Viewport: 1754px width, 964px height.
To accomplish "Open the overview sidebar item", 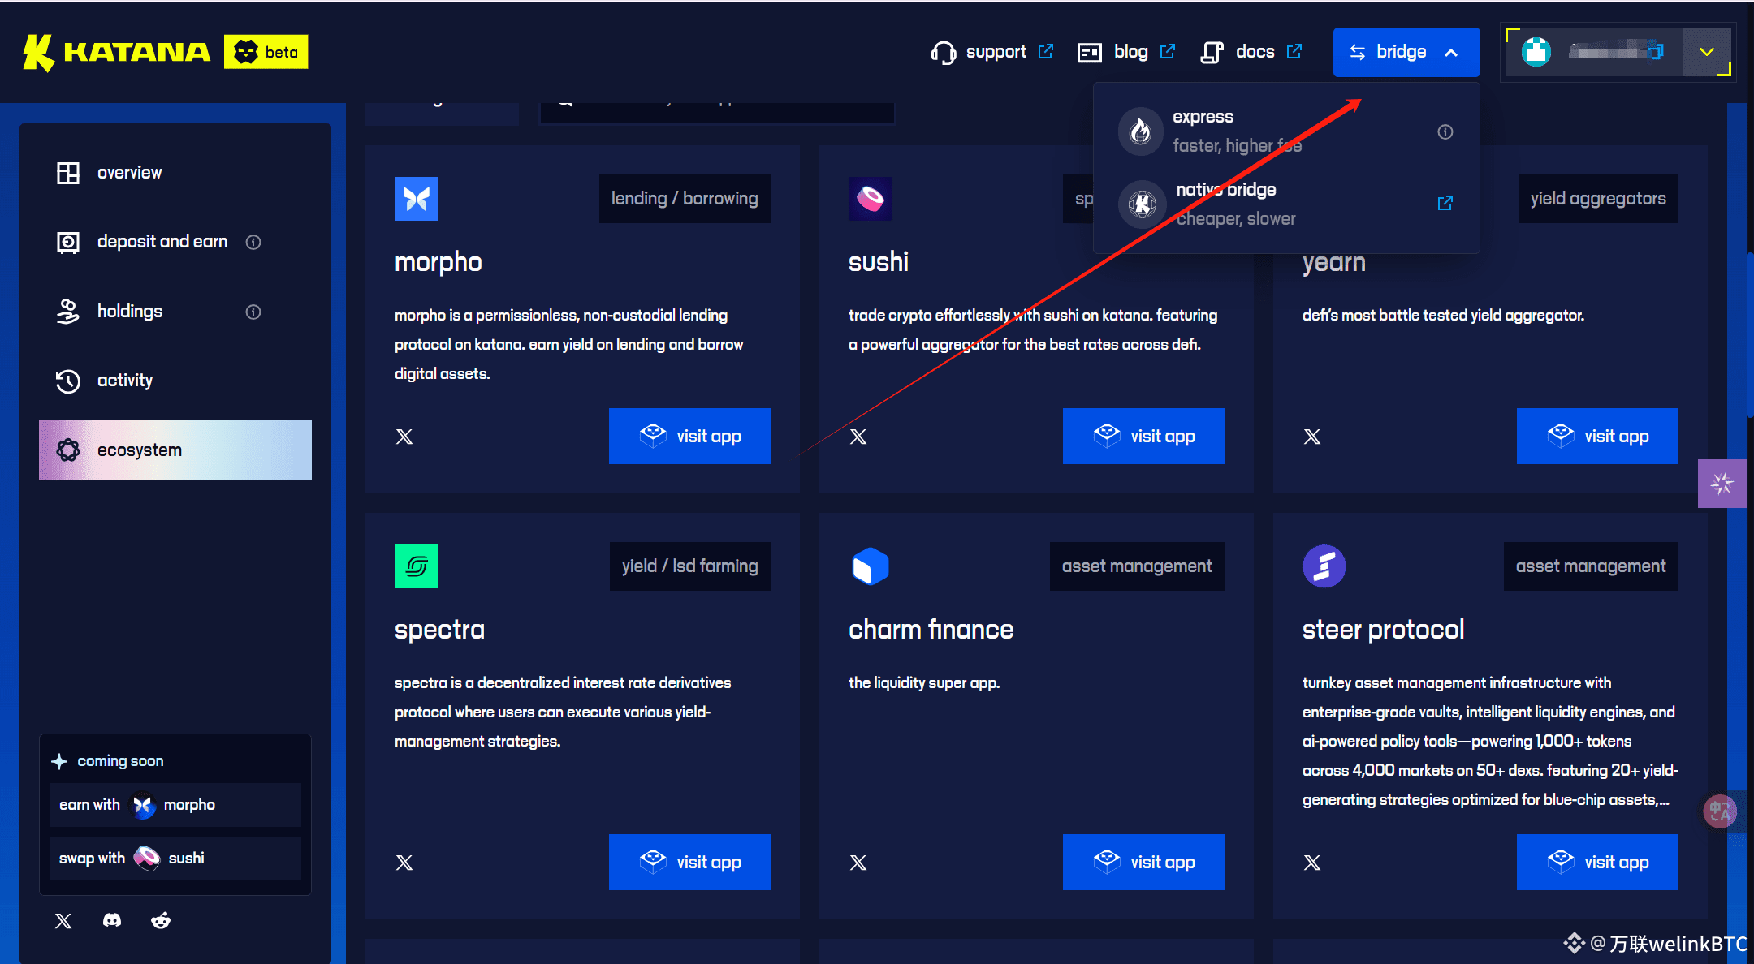I will [130, 173].
